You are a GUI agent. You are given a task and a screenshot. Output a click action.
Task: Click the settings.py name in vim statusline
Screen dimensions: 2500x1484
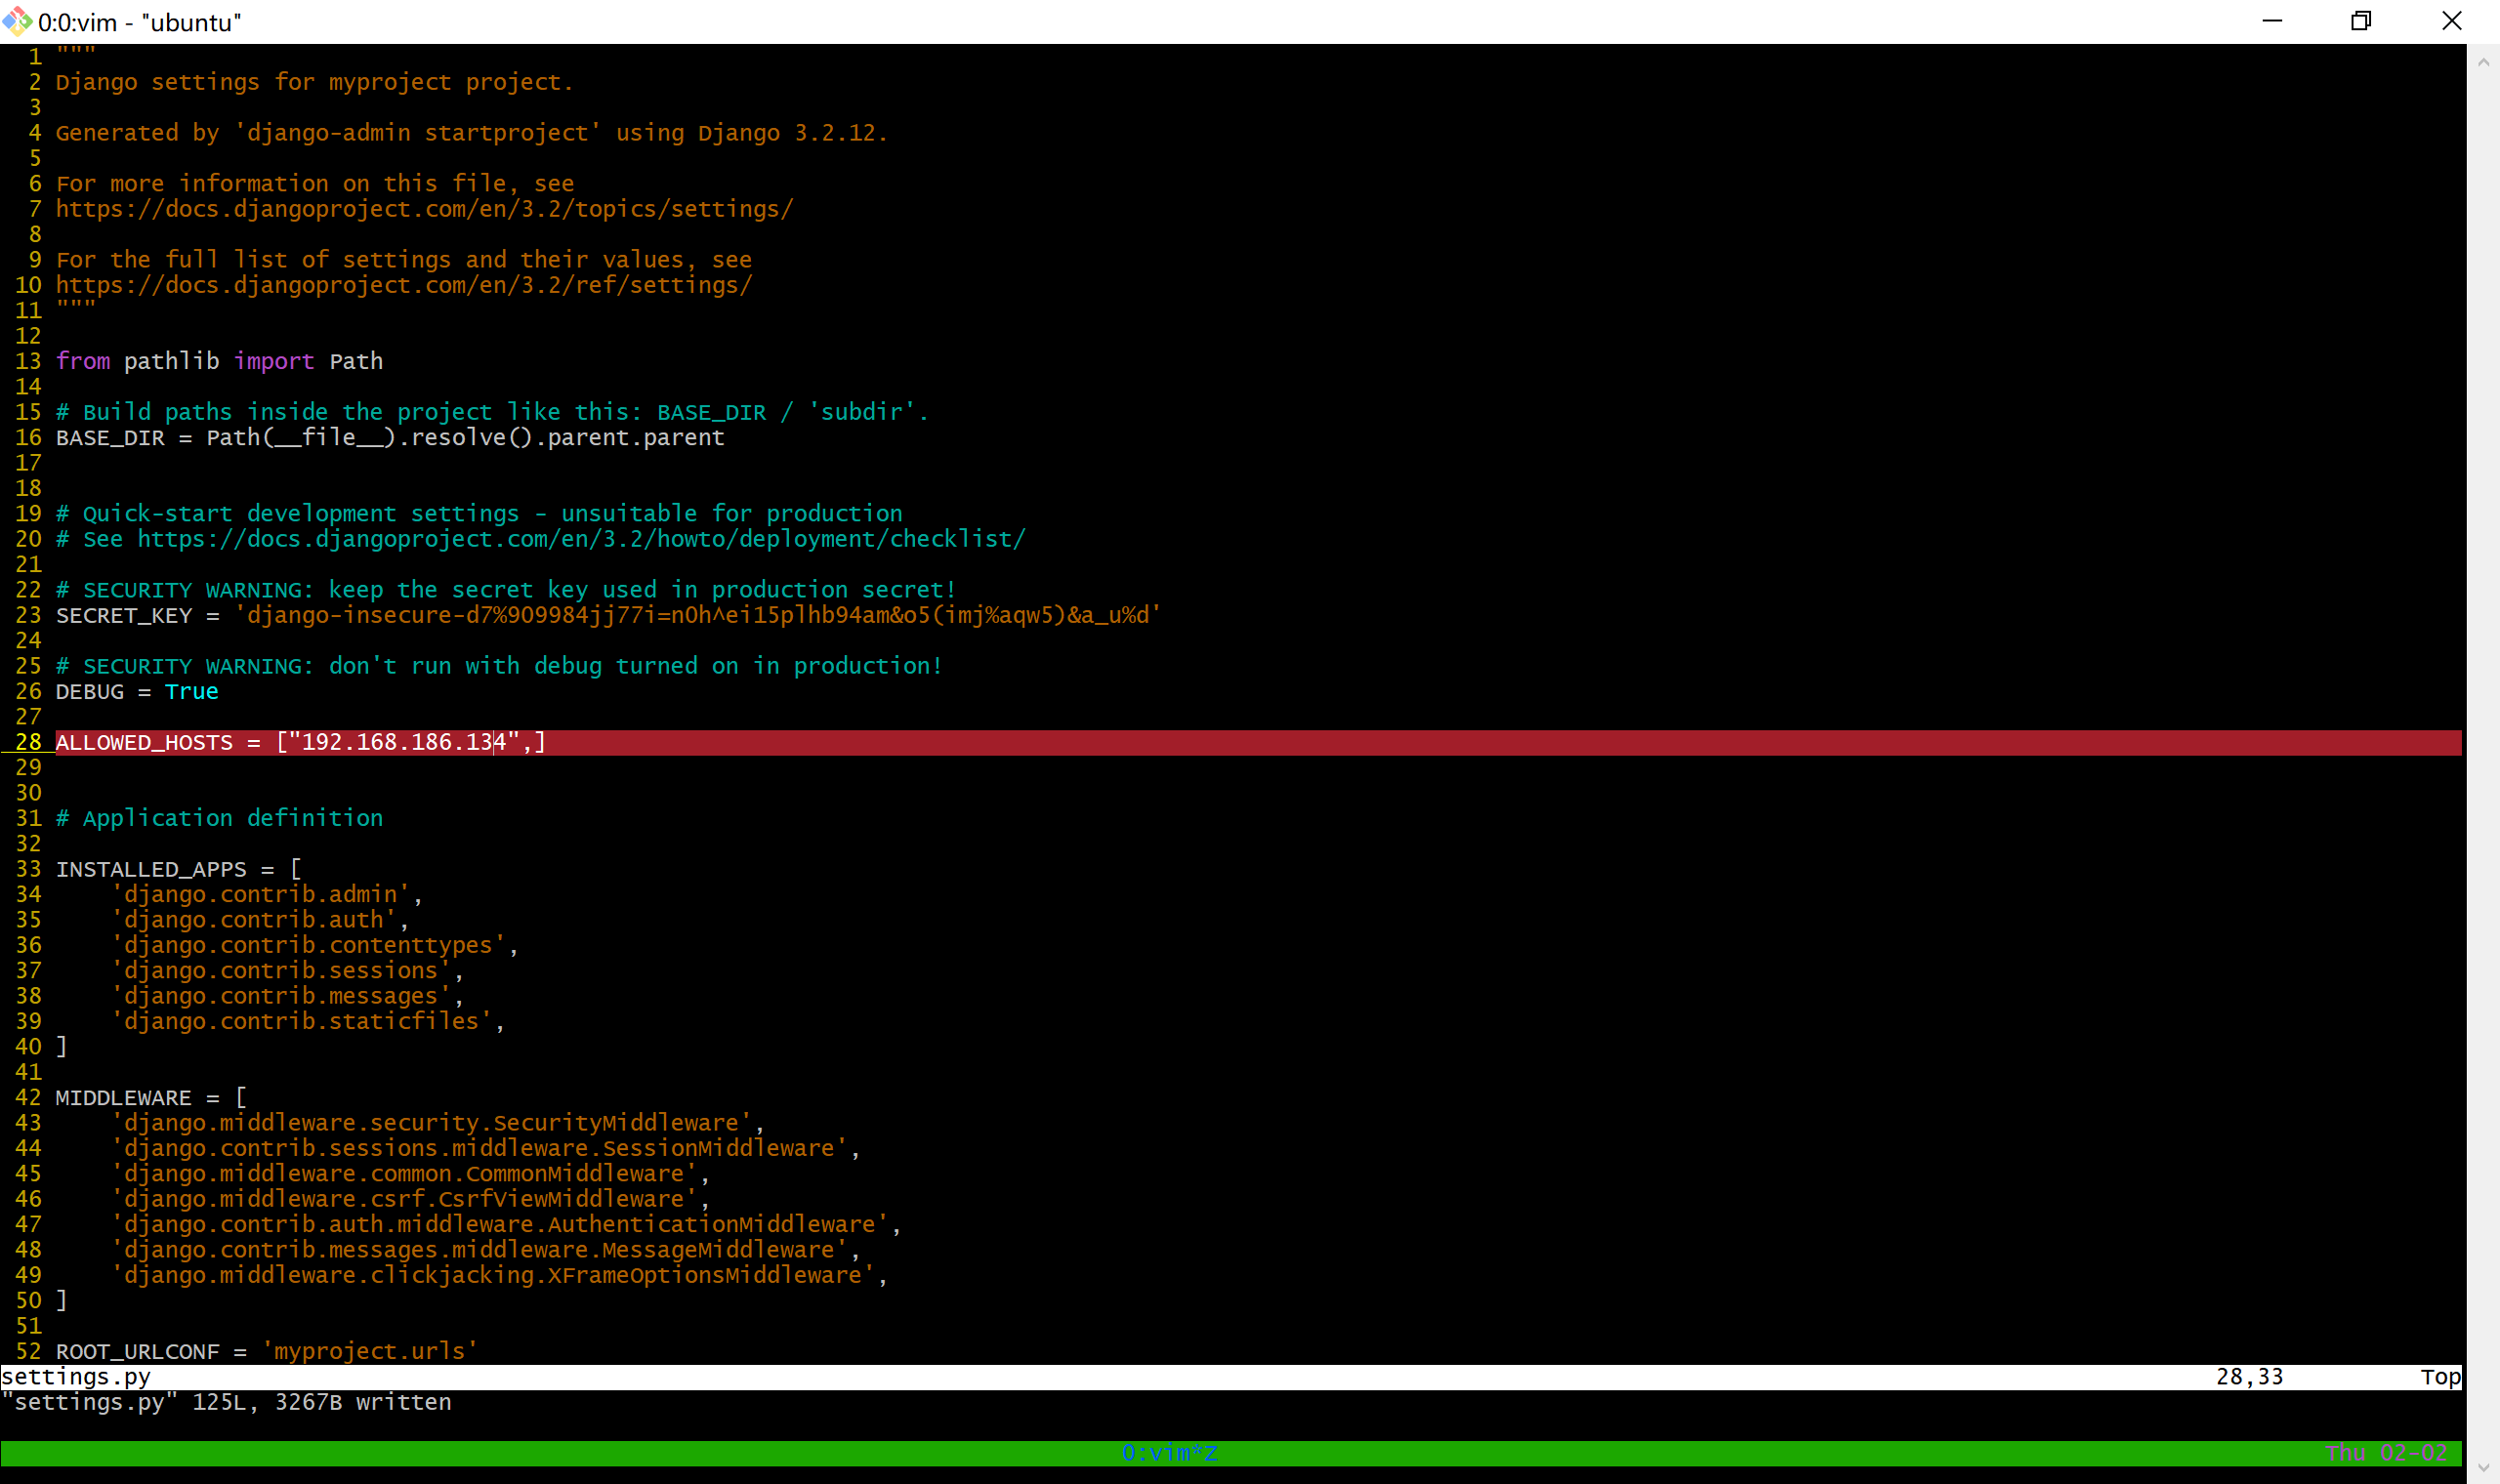pos(76,1377)
